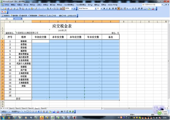Toggle Bold formatting button
Image resolution: width=170 pixels, height=120 pixels.
pos(104,9)
